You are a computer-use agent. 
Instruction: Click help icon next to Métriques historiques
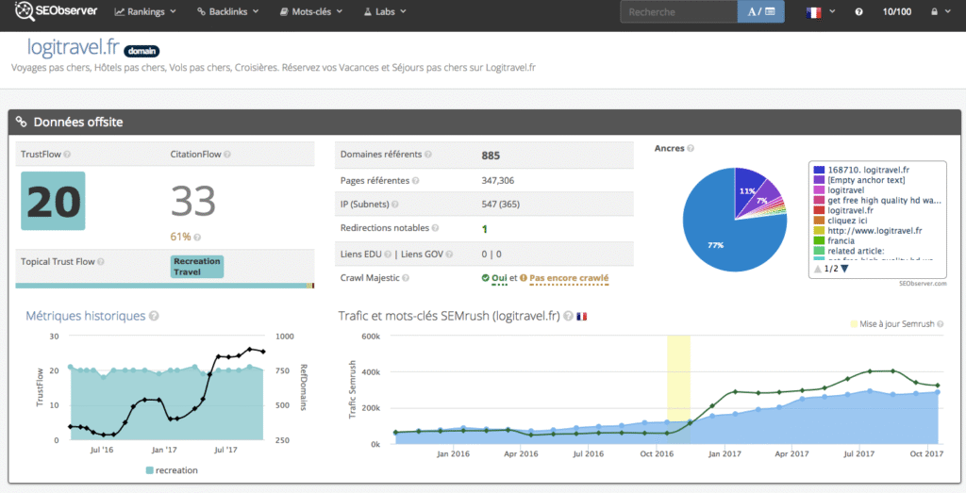(x=154, y=317)
